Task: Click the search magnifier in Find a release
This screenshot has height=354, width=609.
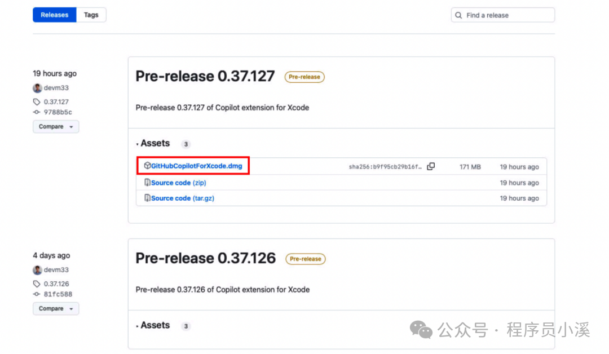Action: (x=458, y=15)
